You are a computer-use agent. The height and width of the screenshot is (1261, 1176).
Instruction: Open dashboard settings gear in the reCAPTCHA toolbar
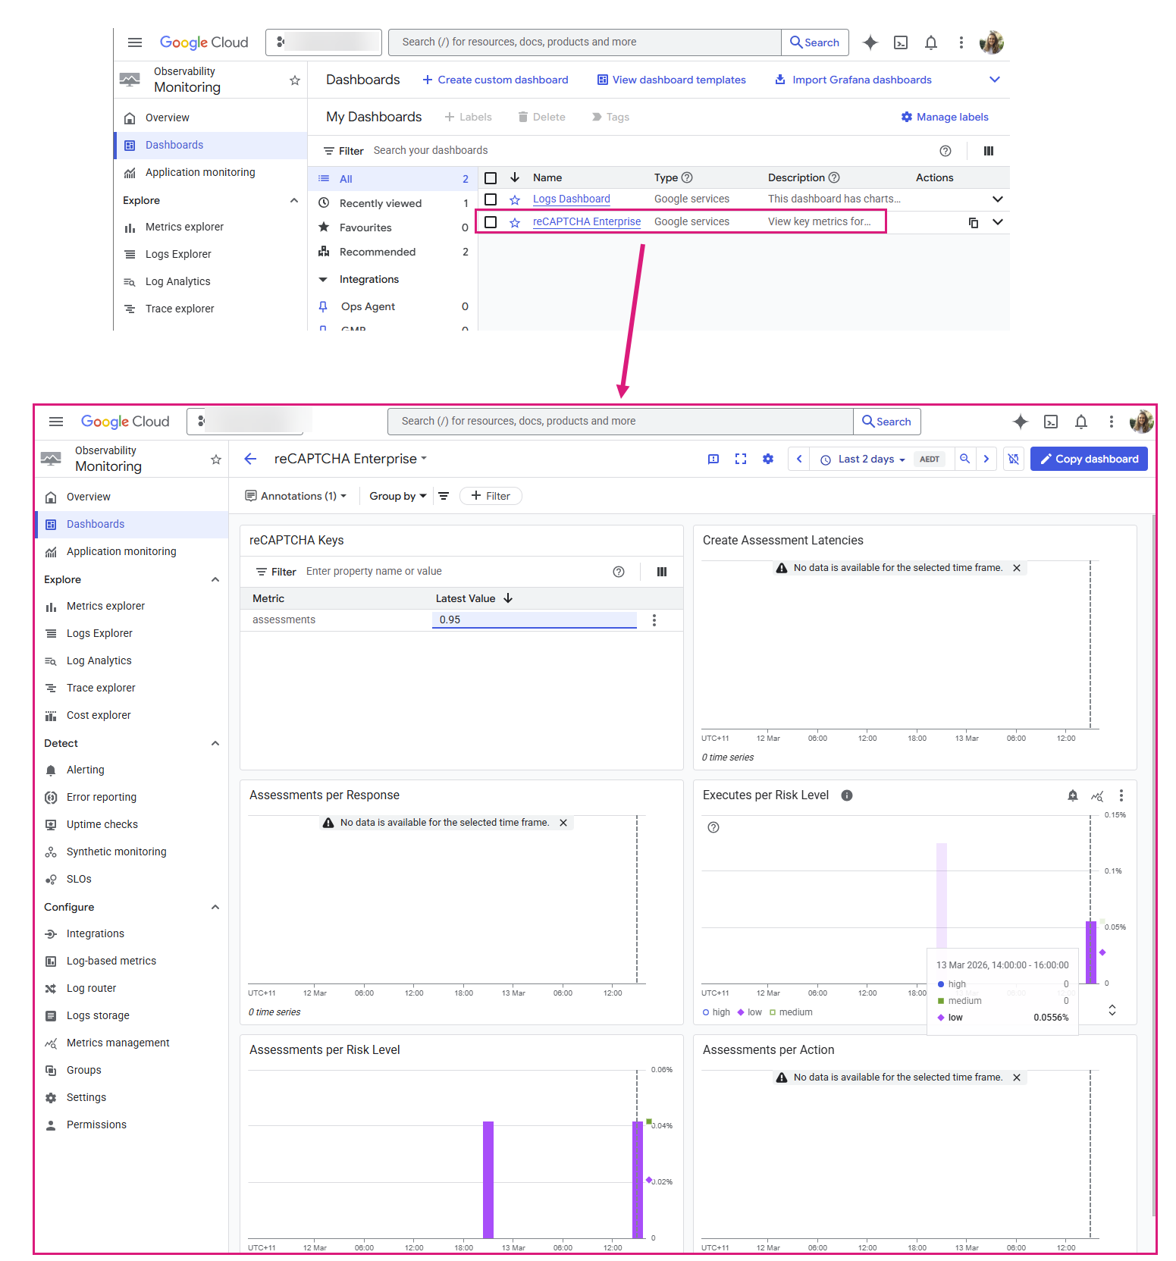[768, 459]
